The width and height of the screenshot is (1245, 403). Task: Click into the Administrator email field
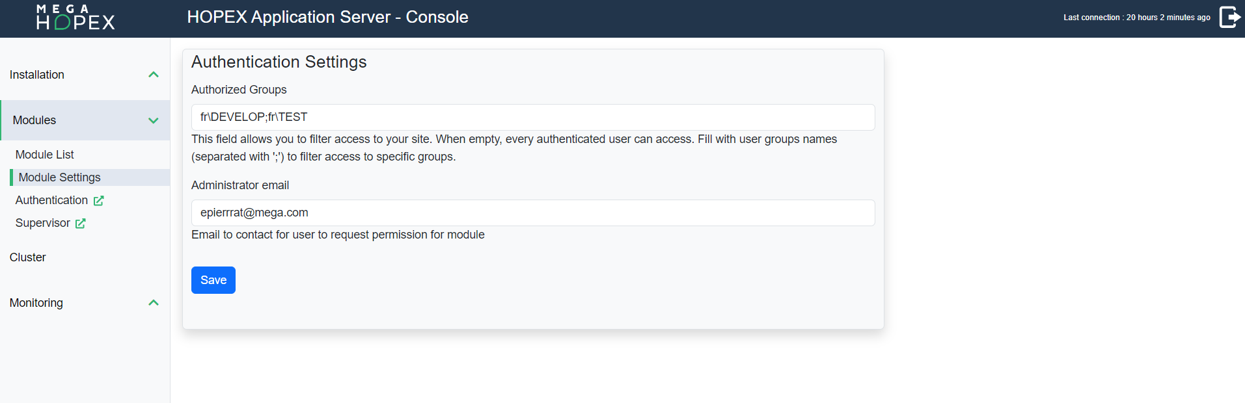(x=532, y=213)
